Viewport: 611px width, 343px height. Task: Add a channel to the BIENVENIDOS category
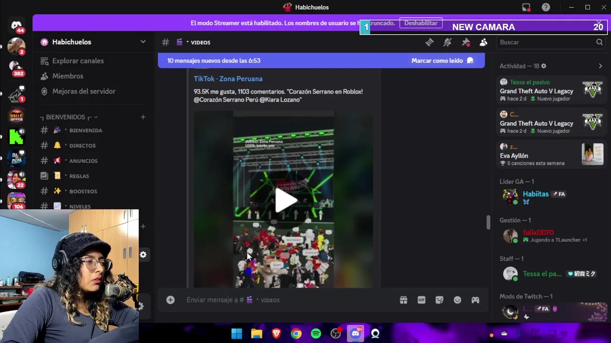pyautogui.click(x=143, y=117)
